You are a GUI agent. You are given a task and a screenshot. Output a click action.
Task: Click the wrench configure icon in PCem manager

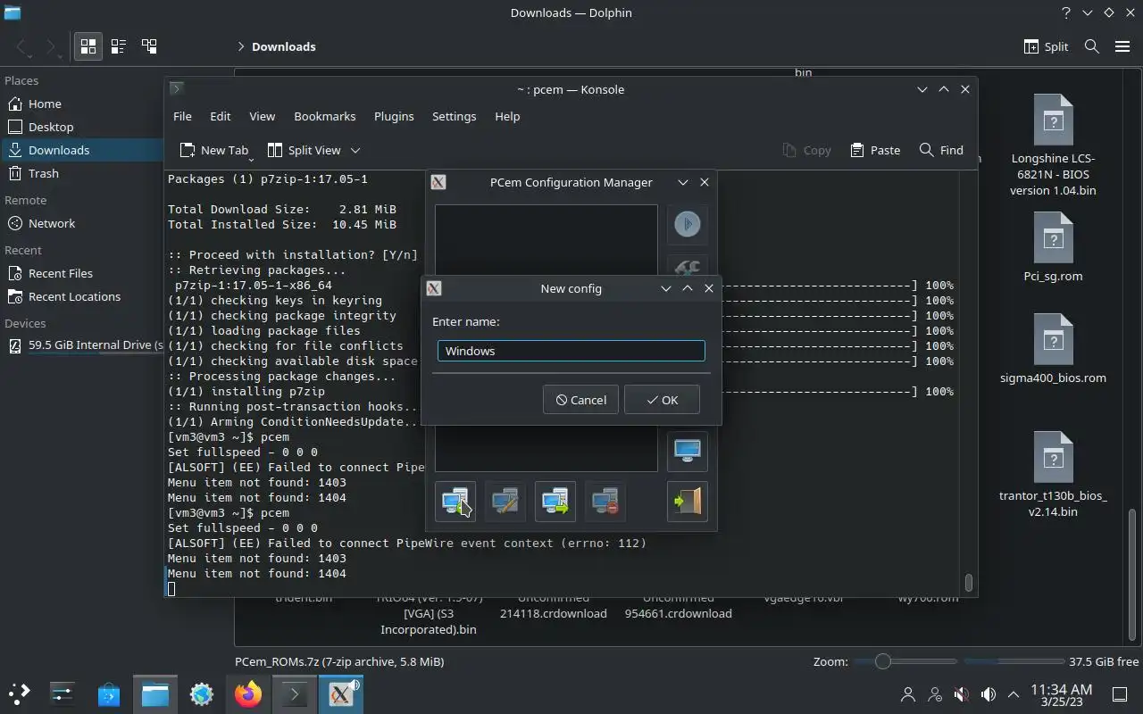[x=688, y=266]
